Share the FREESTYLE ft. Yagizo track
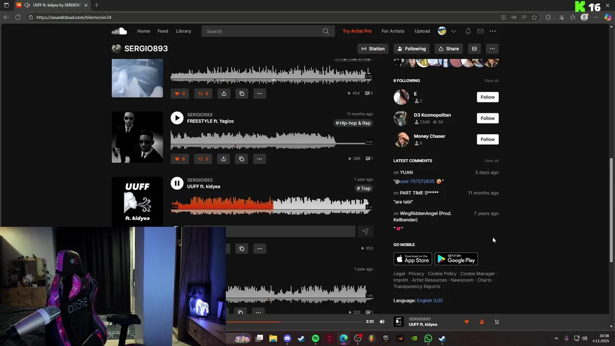 224,159
